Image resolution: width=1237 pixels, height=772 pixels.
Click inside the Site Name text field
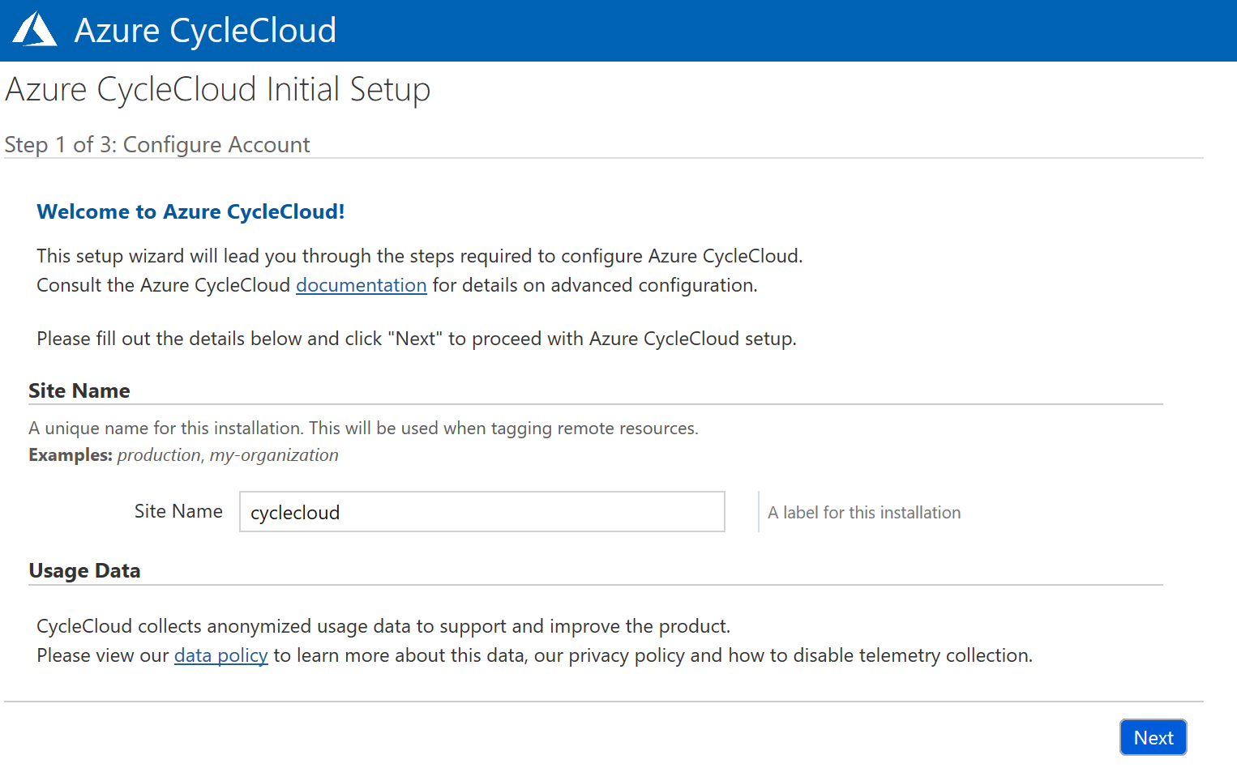[482, 512]
